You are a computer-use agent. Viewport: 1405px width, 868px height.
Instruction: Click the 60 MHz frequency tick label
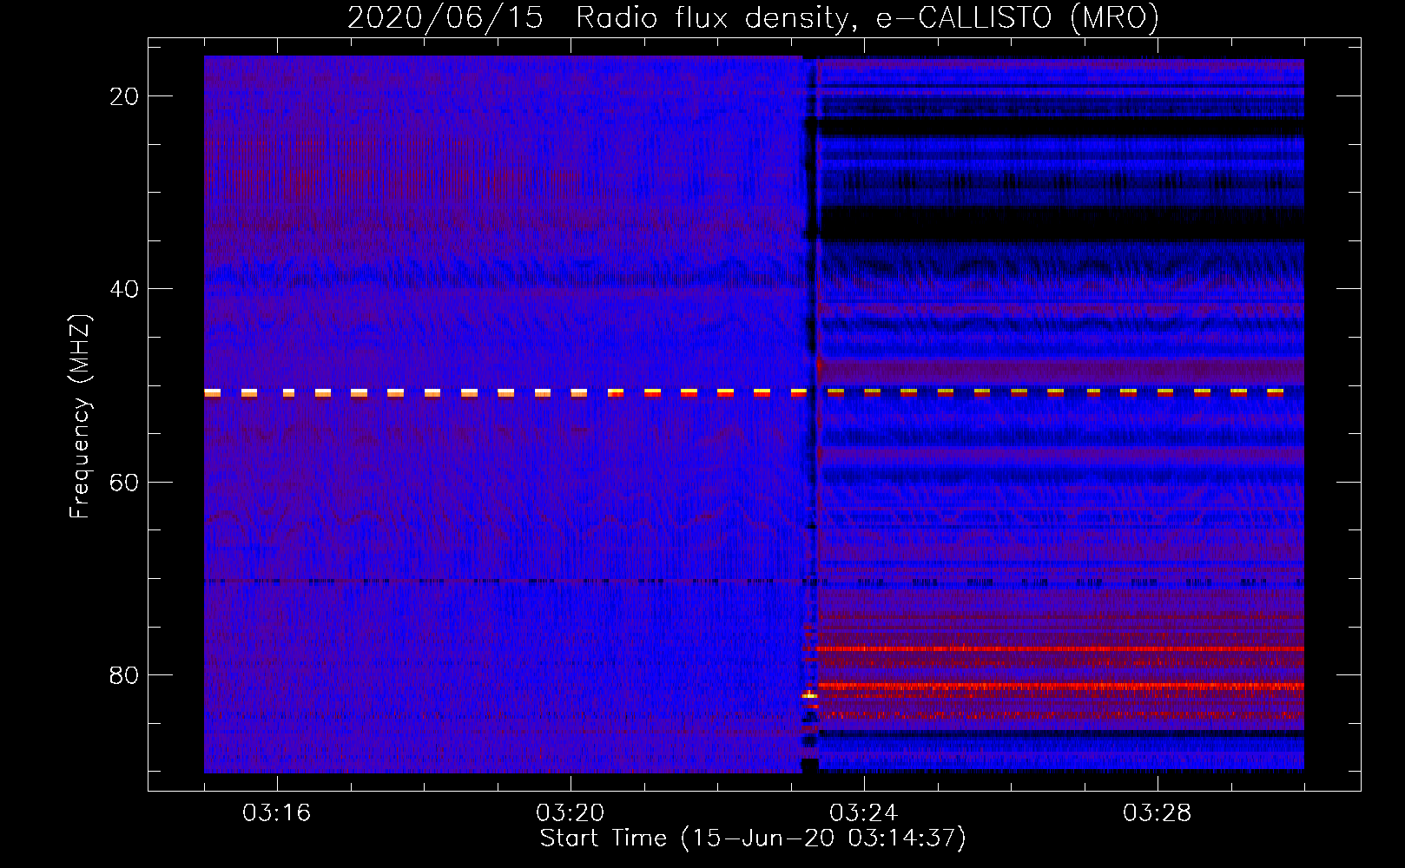124,483
